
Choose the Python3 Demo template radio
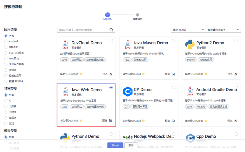pyautogui.click(x=111, y=134)
